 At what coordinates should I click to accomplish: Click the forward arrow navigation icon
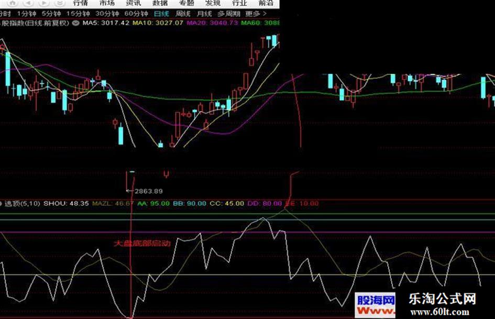click(44, 3)
